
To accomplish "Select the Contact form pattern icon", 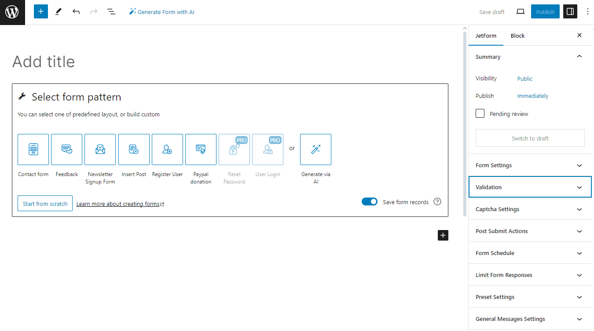I will 33,149.
